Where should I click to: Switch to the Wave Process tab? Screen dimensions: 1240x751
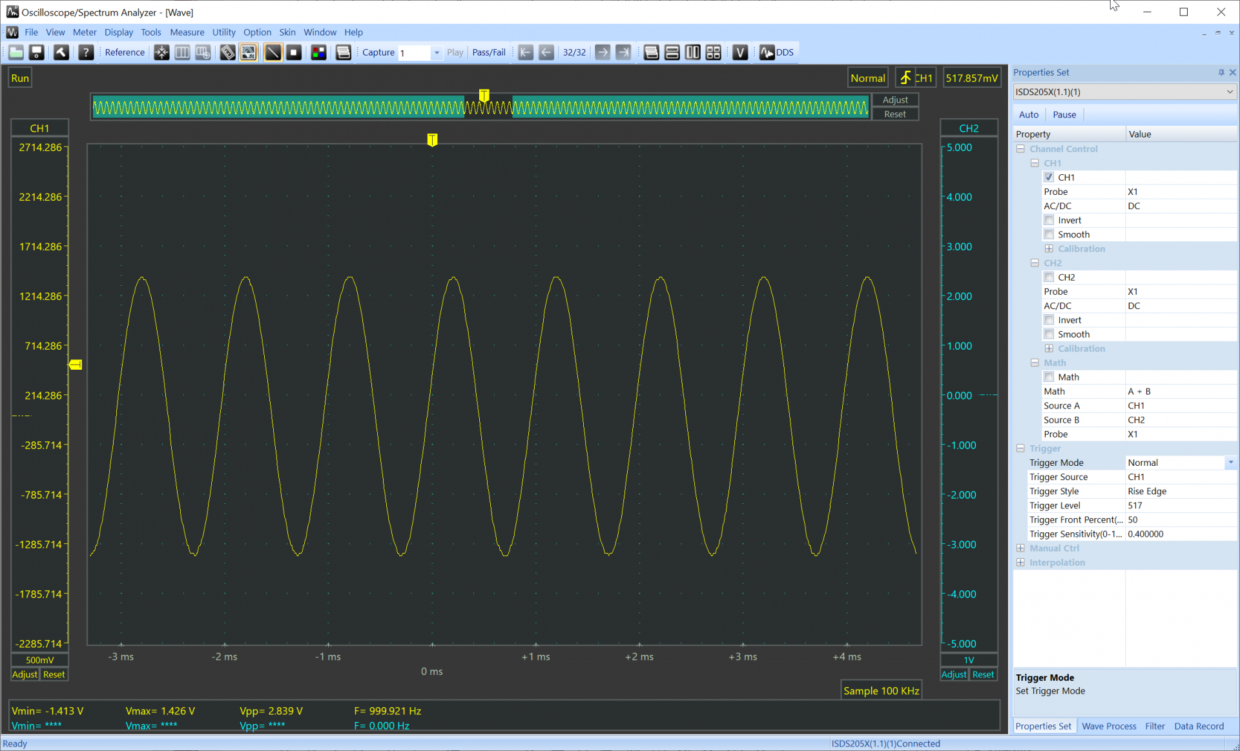(1108, 726)
